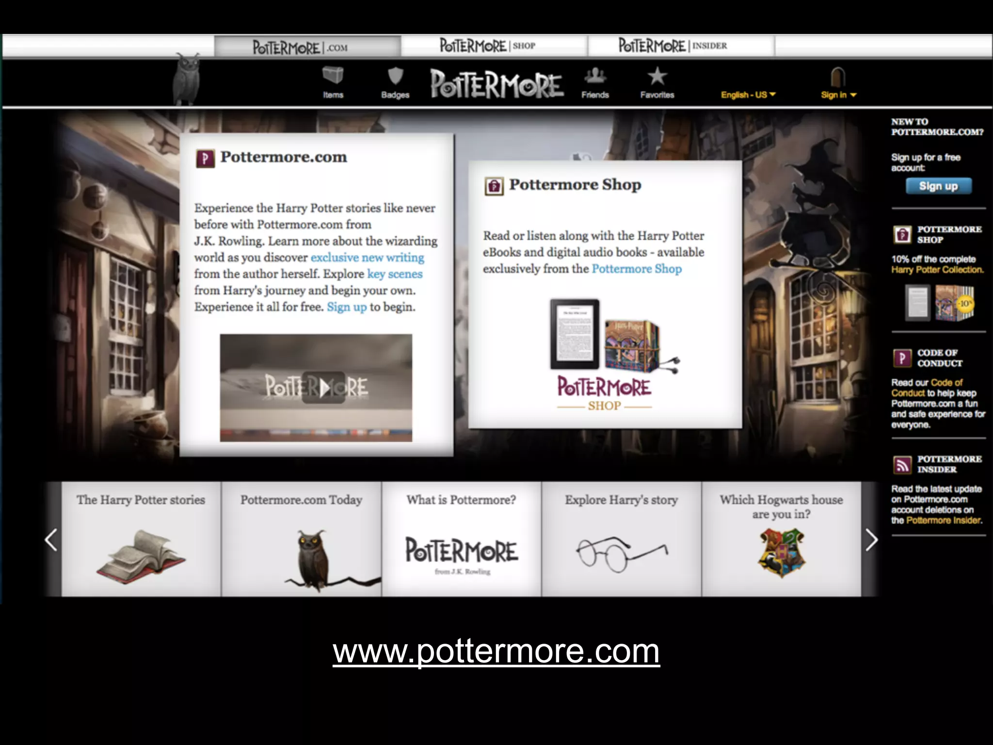Open the English - US language dropdown
The width and height of the screenshot is (993, 745).
coord(748,95)
